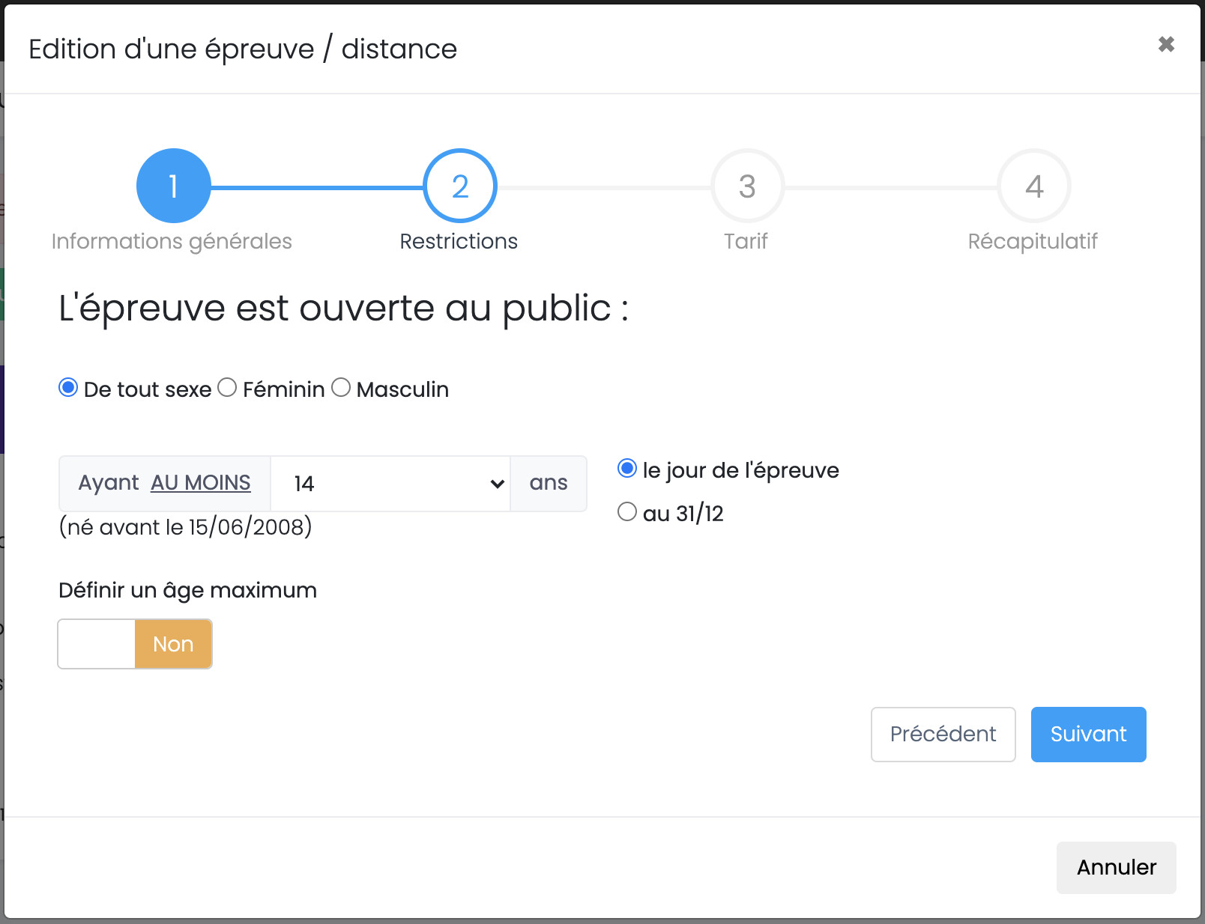Close the edition dialog with the X icon

(1165, 44)
